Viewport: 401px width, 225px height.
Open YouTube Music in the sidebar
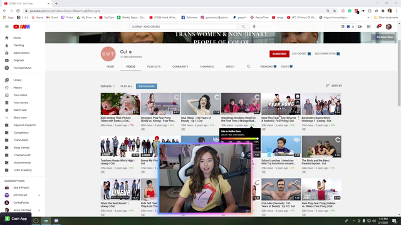(x=23, y=68)
